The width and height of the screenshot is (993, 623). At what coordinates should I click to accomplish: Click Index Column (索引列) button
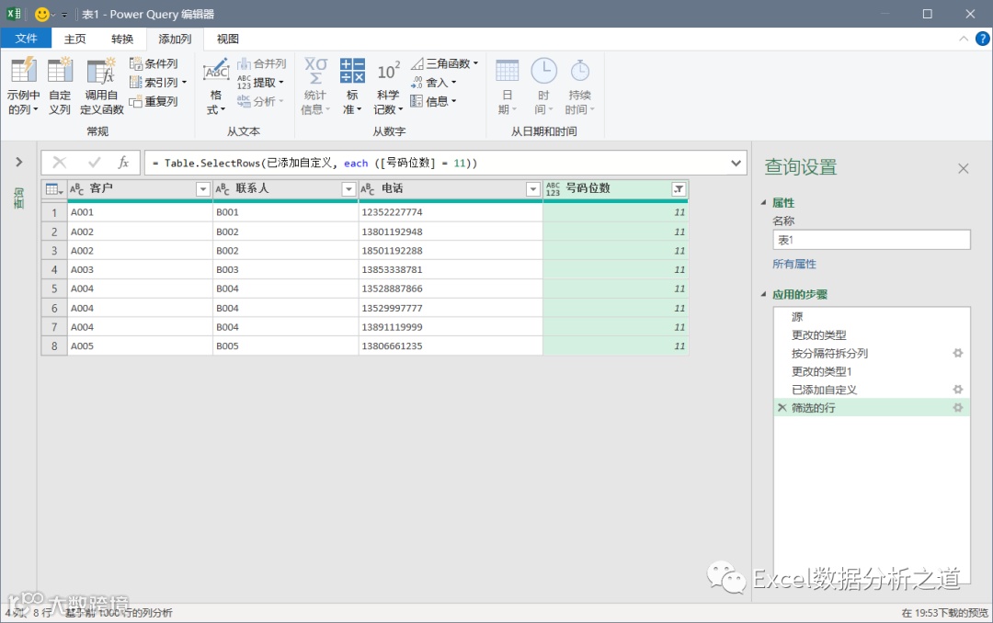tap(158, 83)
